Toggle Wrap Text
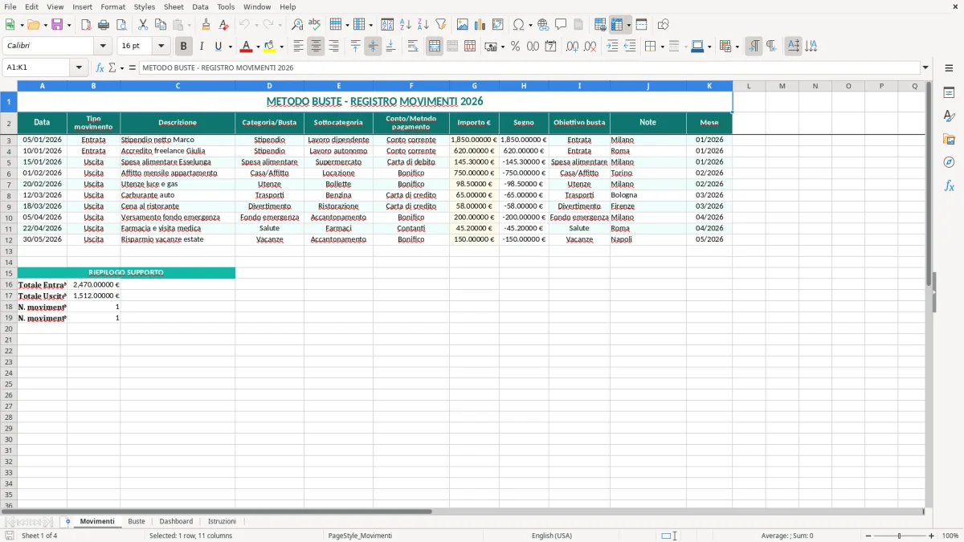Viewport: 964px width, 542px height. coord(413,47)
